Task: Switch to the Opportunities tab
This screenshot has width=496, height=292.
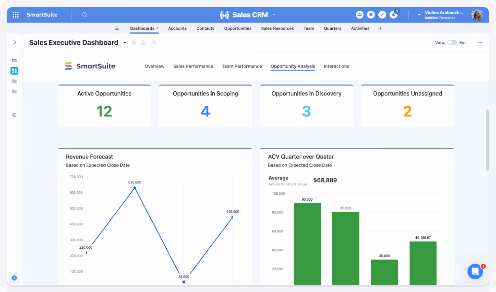Action: pyautogui.click(x=238, y=28)
